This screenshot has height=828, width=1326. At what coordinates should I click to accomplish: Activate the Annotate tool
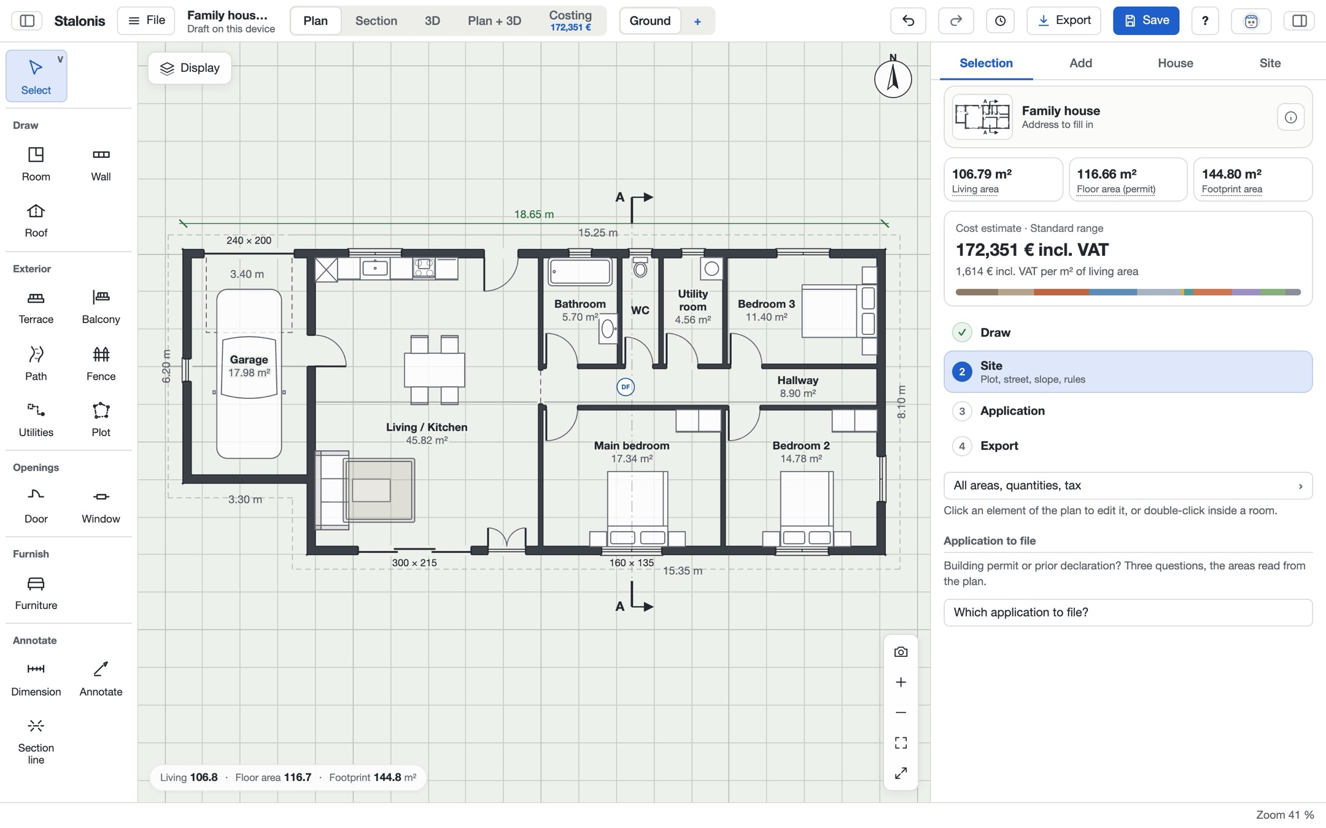click(x=101, y=679)
